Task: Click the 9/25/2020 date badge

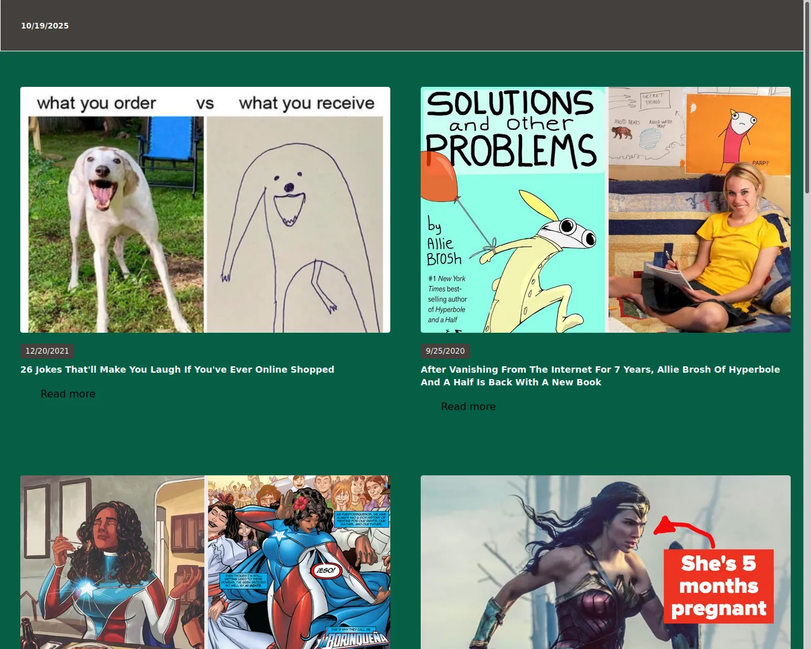Action: pos(445,351)
